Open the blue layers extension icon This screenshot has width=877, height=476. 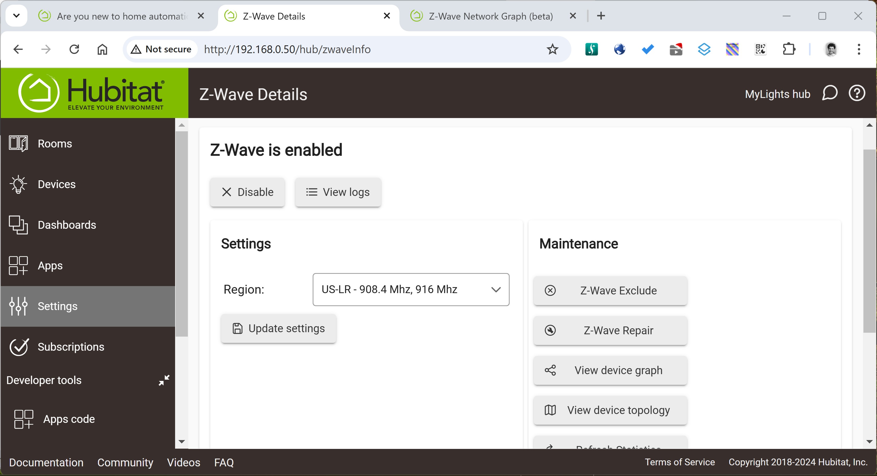[704, 49]
